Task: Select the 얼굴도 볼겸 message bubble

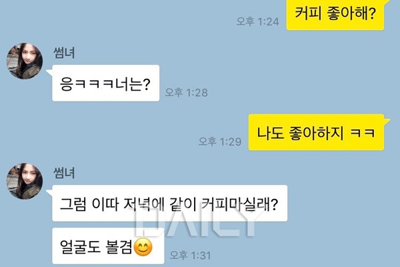Action: tap(108, 246)
